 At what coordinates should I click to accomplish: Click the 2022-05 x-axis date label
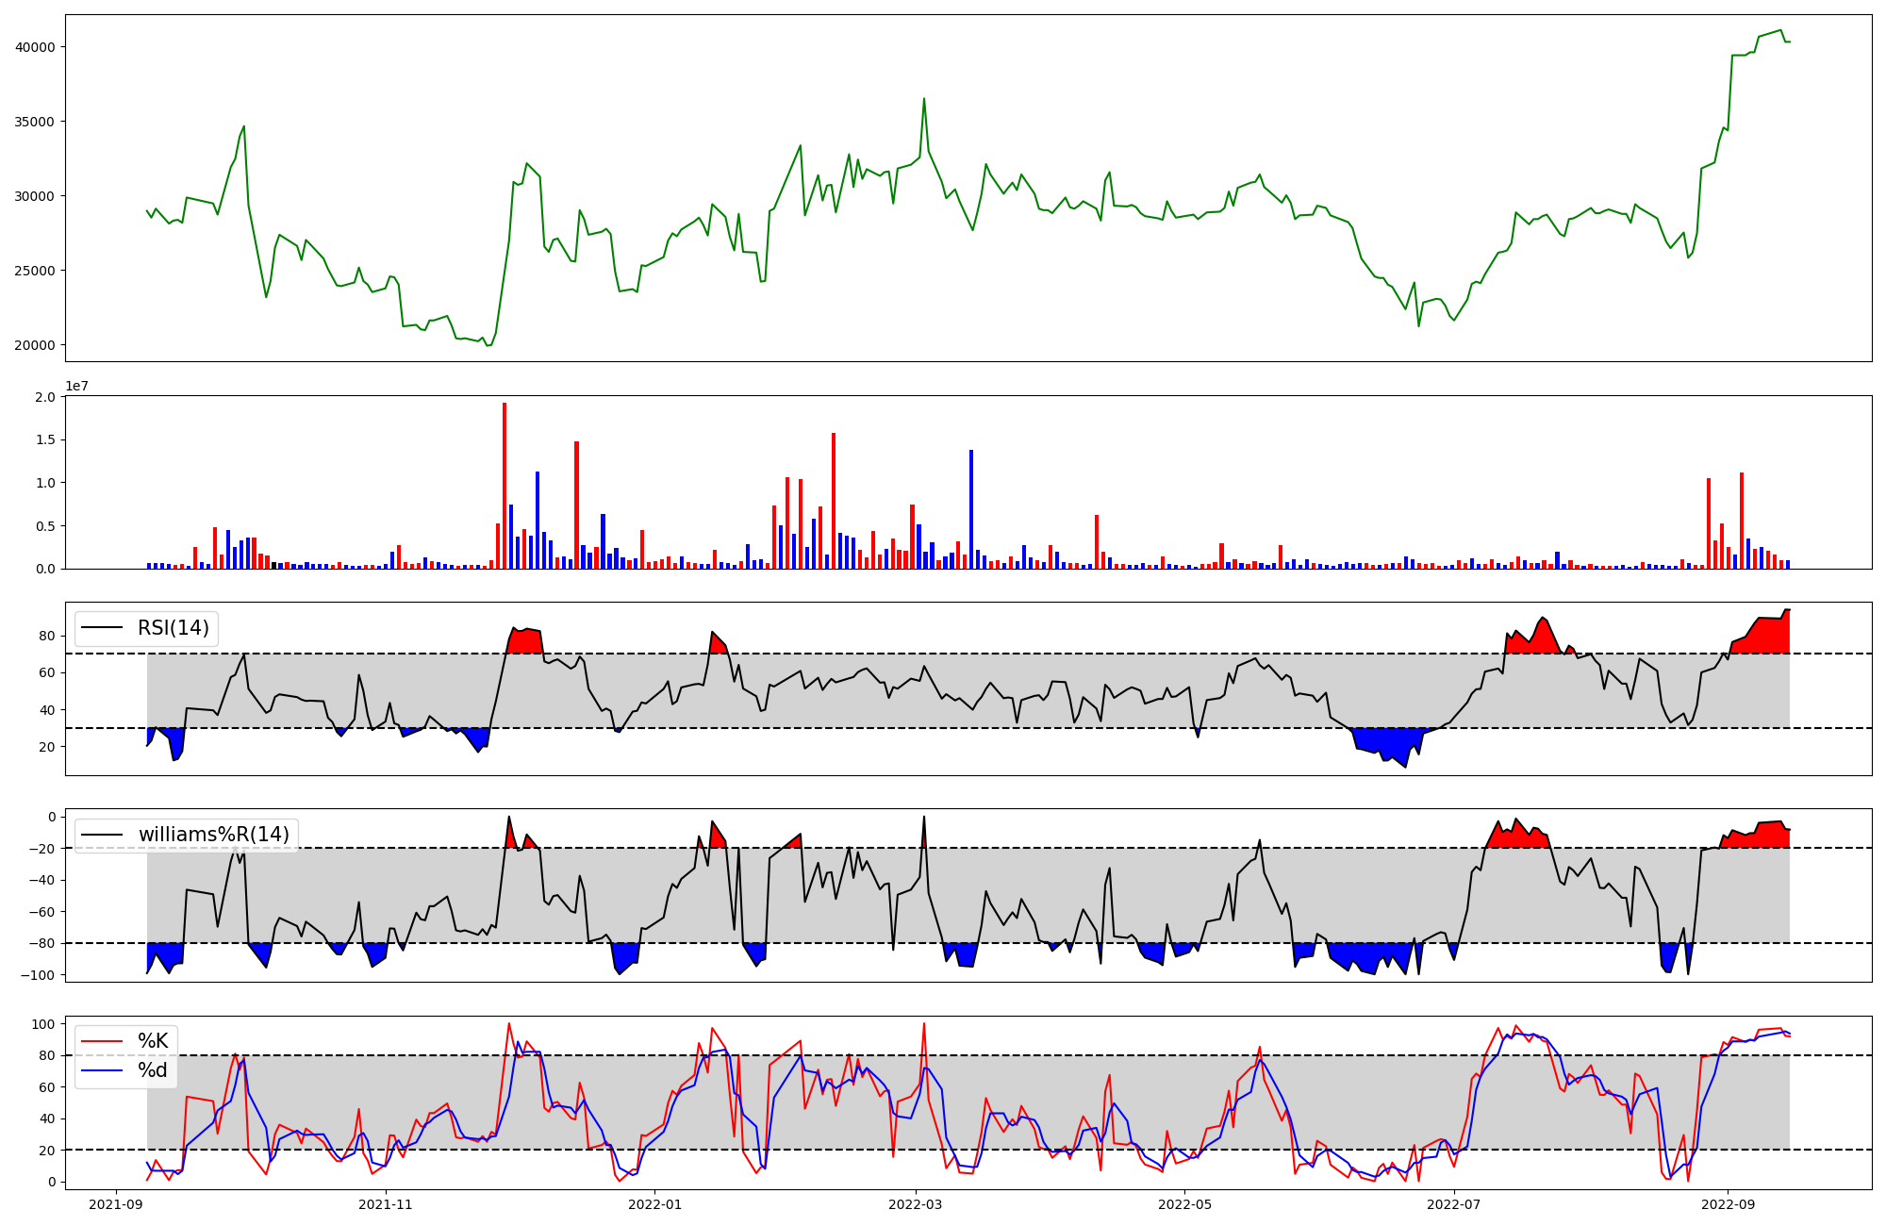point(1184,1204)
